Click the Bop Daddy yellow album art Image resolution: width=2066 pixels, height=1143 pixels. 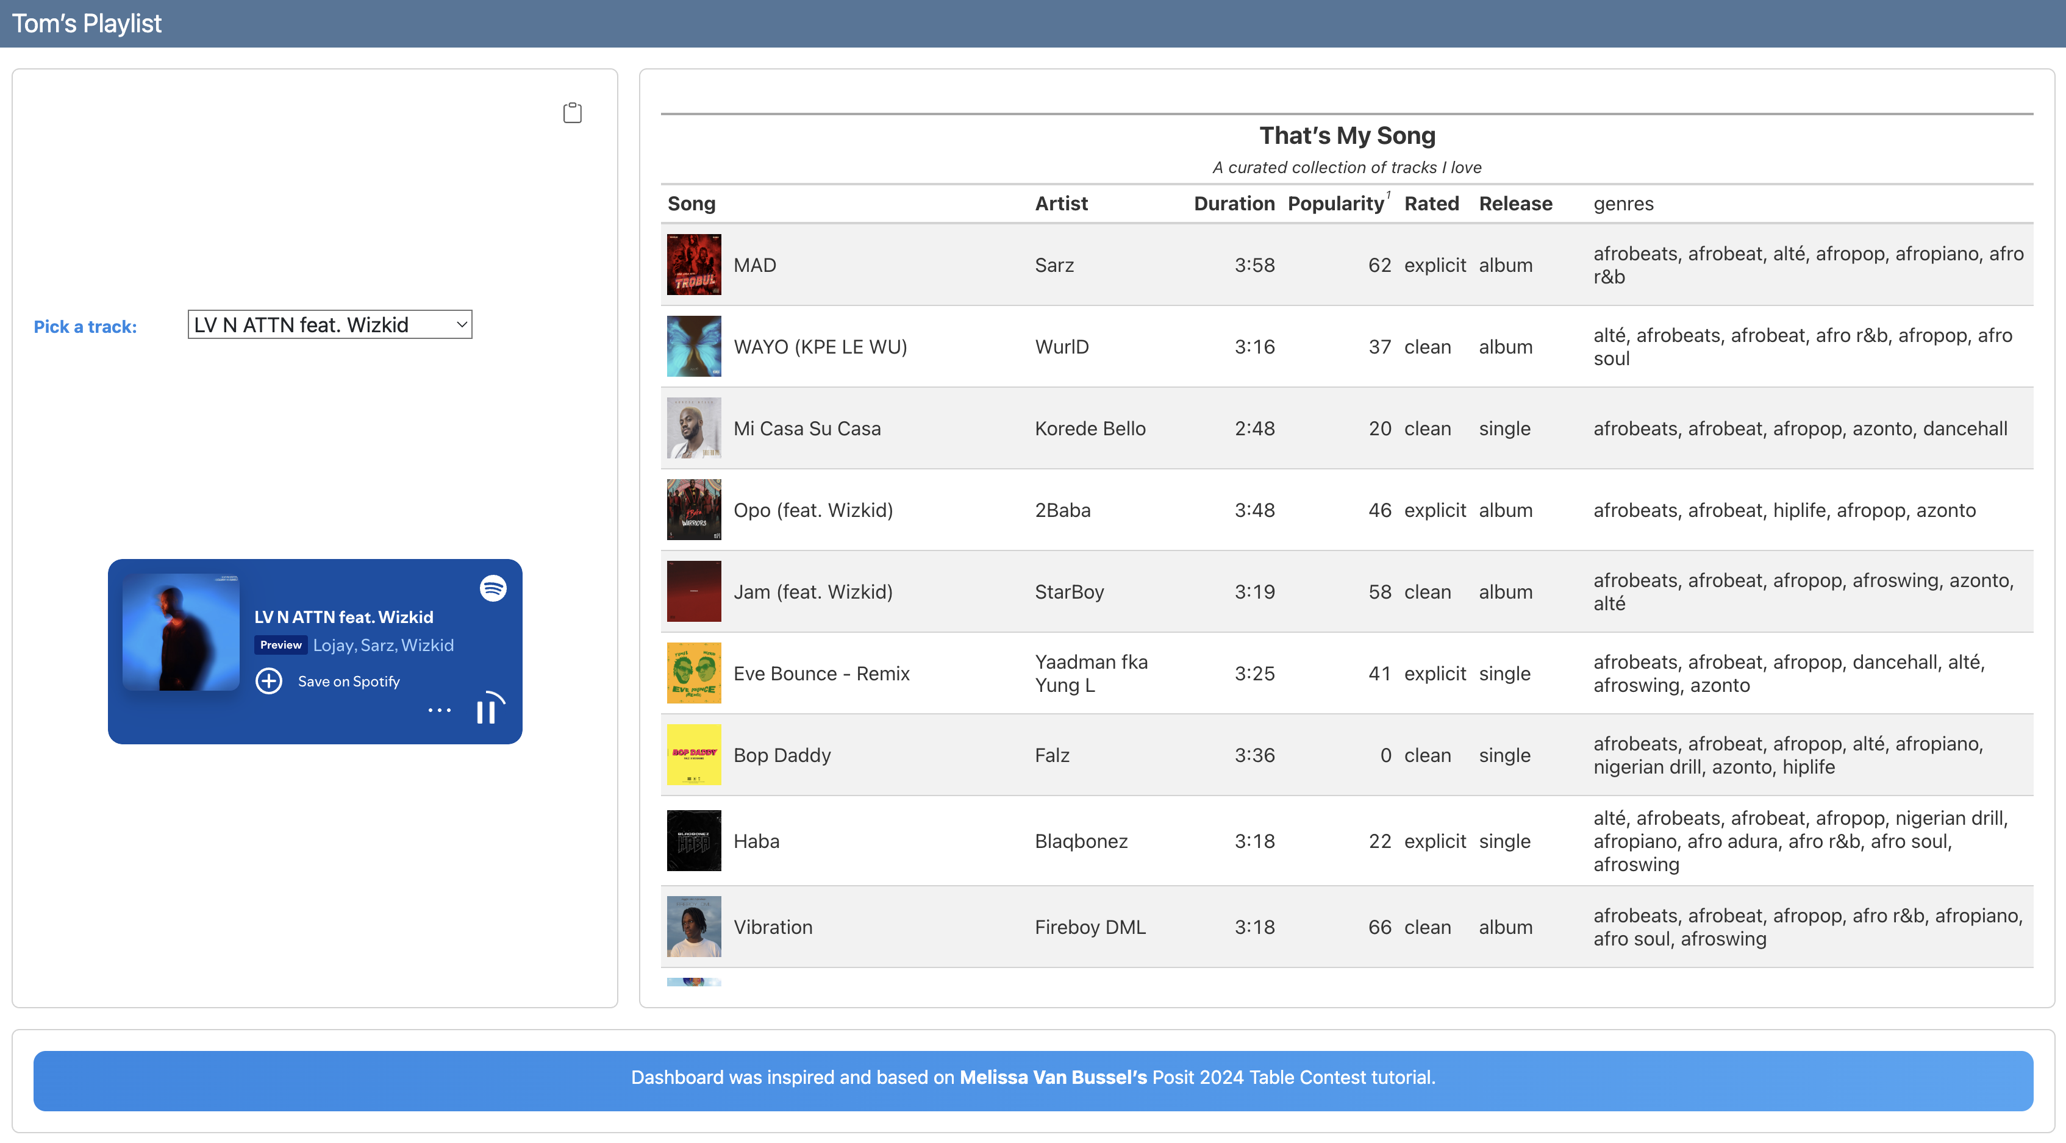point(694,755)
